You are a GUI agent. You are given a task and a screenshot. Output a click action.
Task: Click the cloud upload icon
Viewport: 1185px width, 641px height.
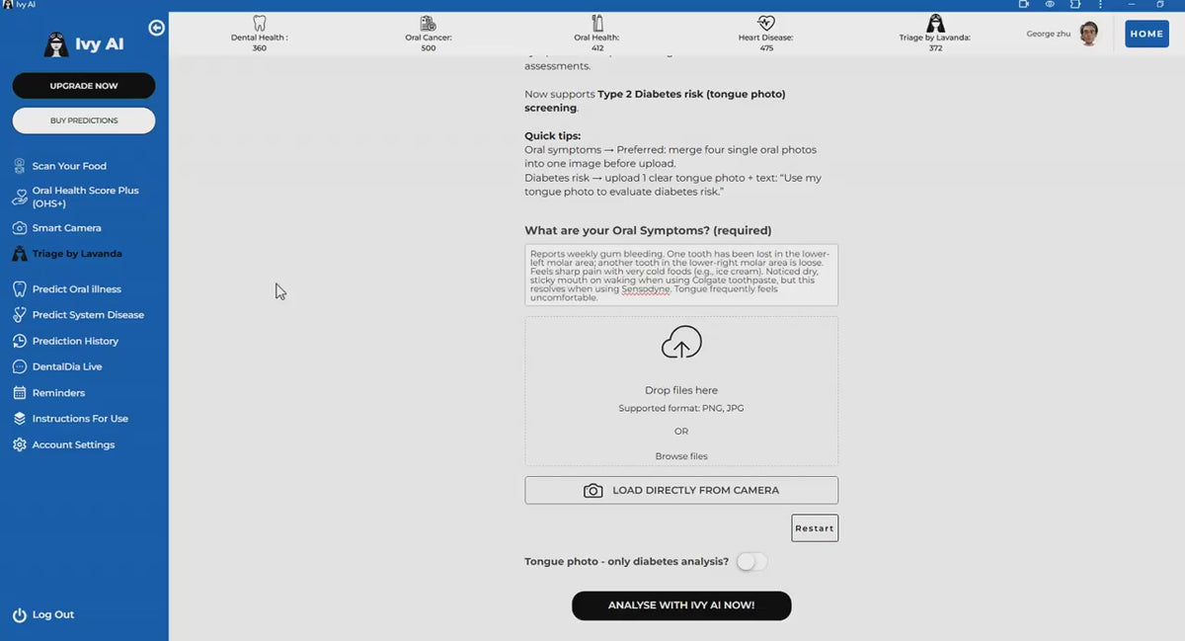(x=681, y=343)
